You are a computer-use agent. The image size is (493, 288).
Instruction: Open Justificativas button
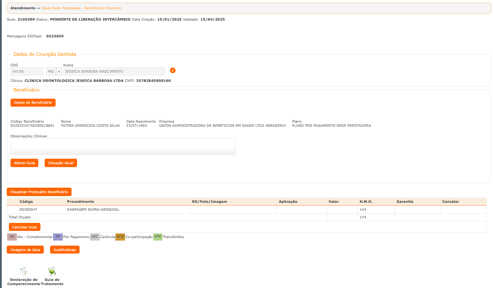[x=64, y=250]
